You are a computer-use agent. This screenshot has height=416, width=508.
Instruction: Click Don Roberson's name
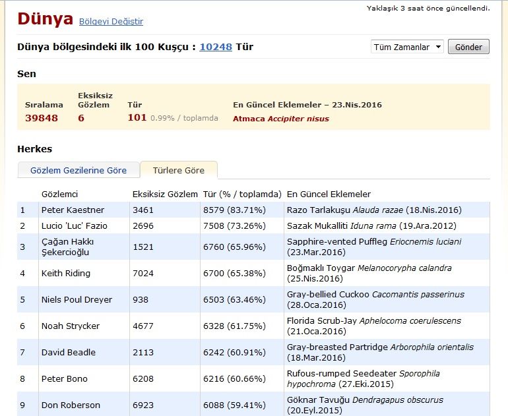coord(71,405)
